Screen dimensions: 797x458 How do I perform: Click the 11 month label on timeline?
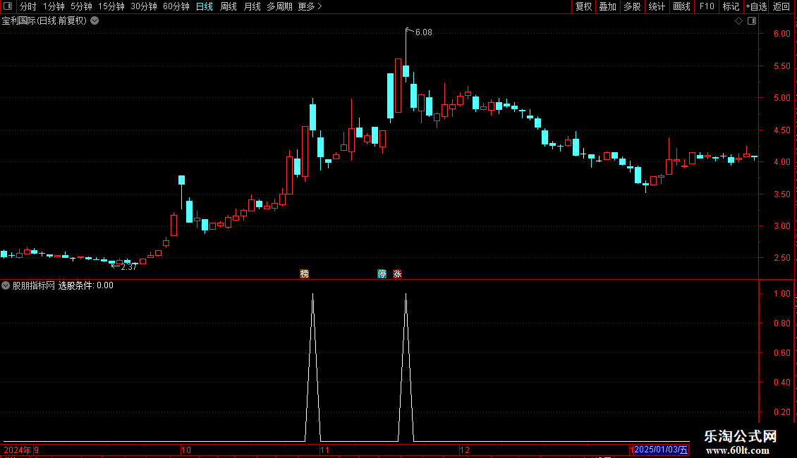pyautogui.click(x=325, y=450)
